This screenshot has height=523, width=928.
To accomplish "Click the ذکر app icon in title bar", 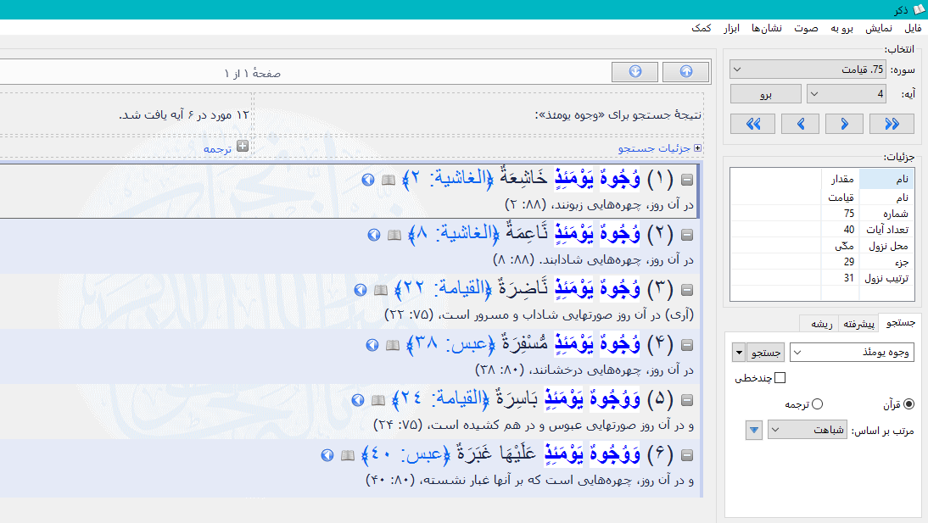I will pos(920,9).
